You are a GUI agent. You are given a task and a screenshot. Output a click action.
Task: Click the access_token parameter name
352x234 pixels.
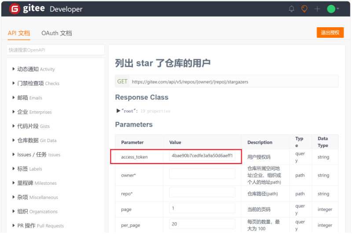tap(134, 157)
